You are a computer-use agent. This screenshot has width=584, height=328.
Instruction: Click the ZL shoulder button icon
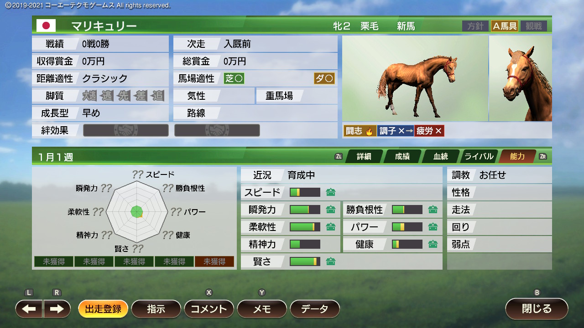[339, 156]
